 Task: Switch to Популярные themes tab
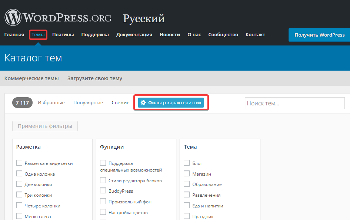point(88,102)
